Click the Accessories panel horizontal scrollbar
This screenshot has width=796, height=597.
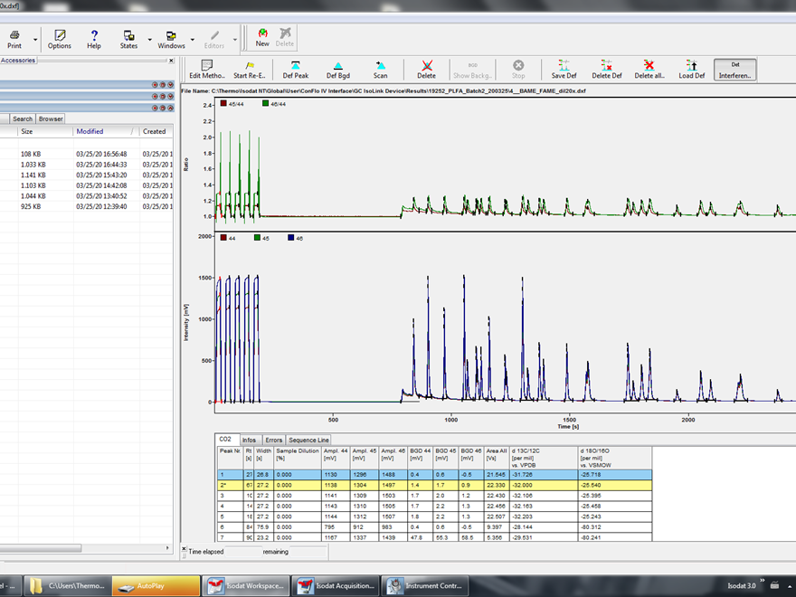pyautogui.click(x=41, y=548)
